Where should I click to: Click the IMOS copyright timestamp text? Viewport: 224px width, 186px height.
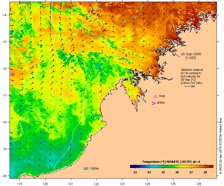[x=220, y=146]
